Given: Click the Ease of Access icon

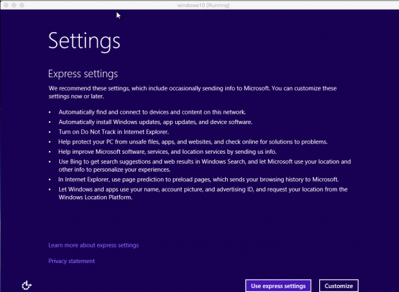Looking at the screenshot, I should pos(26,286).
